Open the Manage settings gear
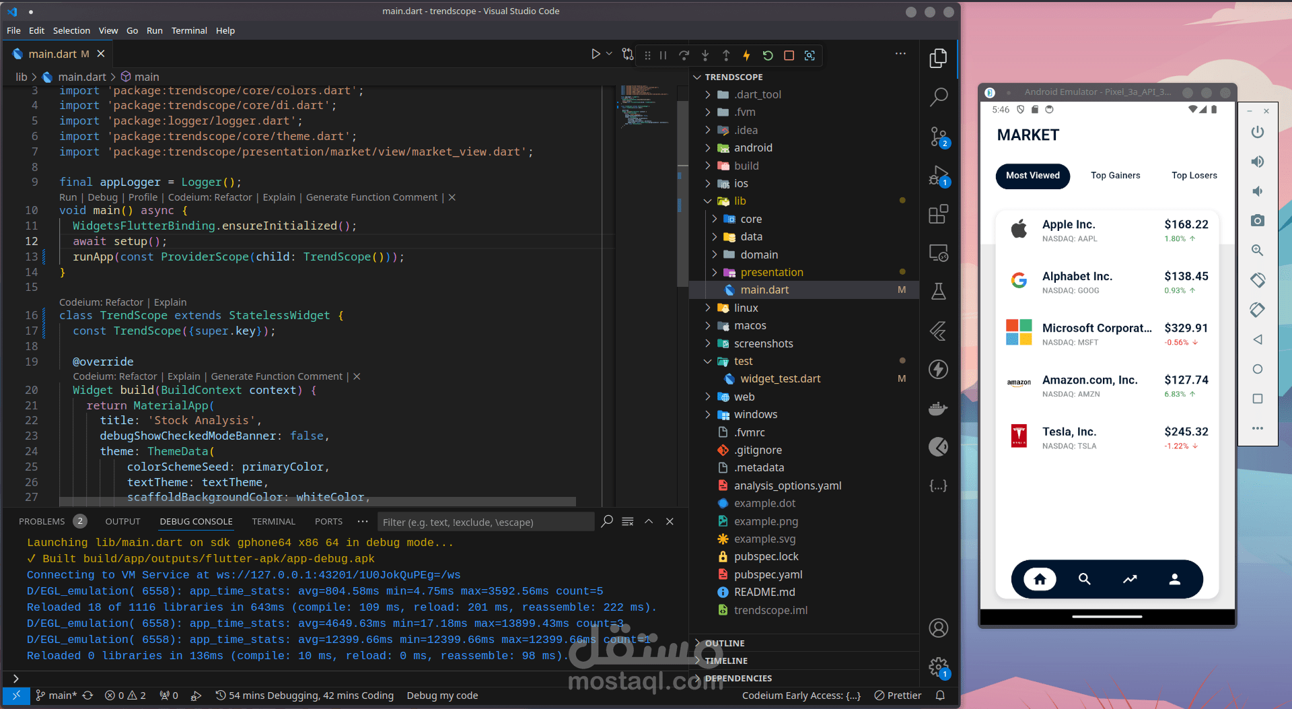The image size is (1292, 709). tap(938, 667)
